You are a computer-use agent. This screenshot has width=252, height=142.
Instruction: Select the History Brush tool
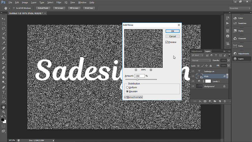pyautogui.click(x=3, y=63)
